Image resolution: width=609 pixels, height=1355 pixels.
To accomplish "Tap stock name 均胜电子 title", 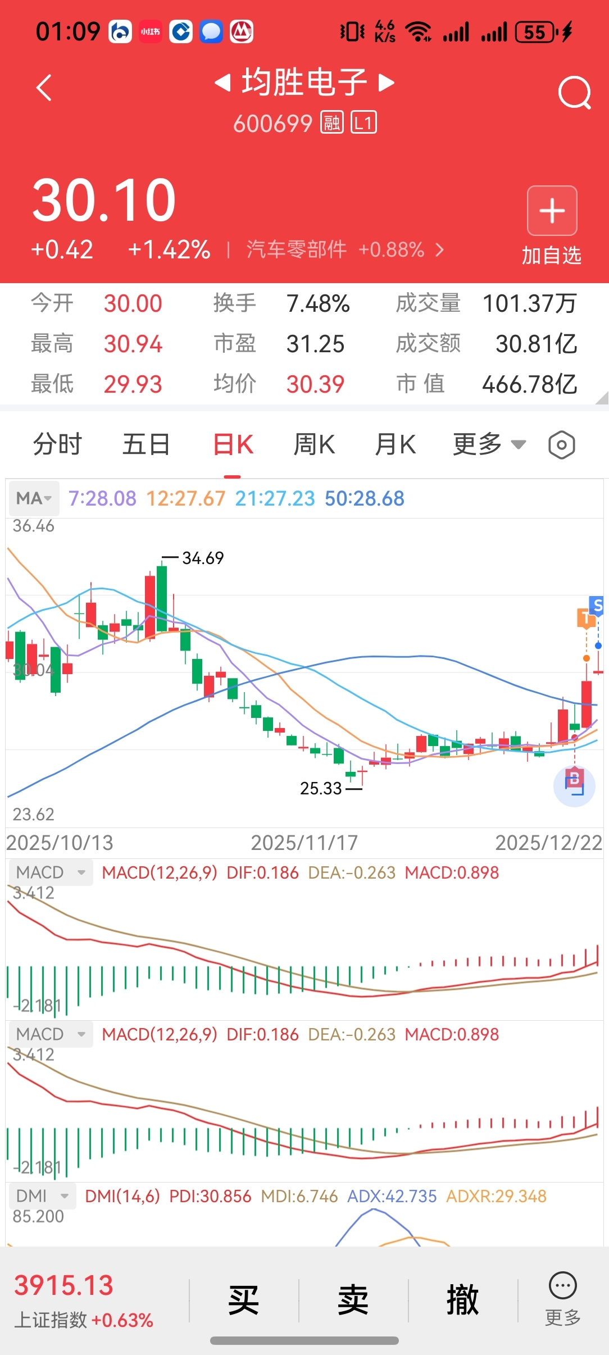I will (304, 83).
